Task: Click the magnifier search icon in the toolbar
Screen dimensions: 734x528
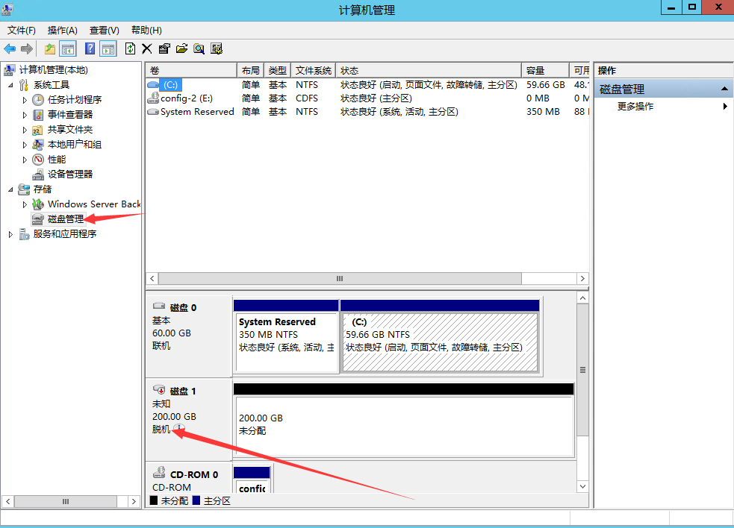Action: pos(199,48)
